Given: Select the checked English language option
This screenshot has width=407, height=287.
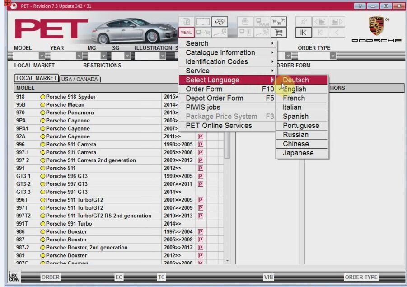Looking at the screenshot, I should [x=302, y=89].
